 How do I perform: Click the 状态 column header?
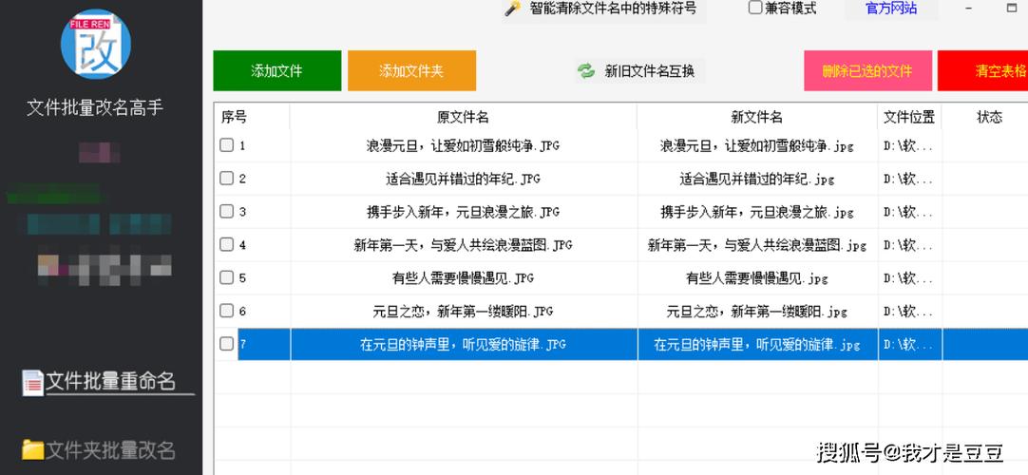click(x=989, y=117)
